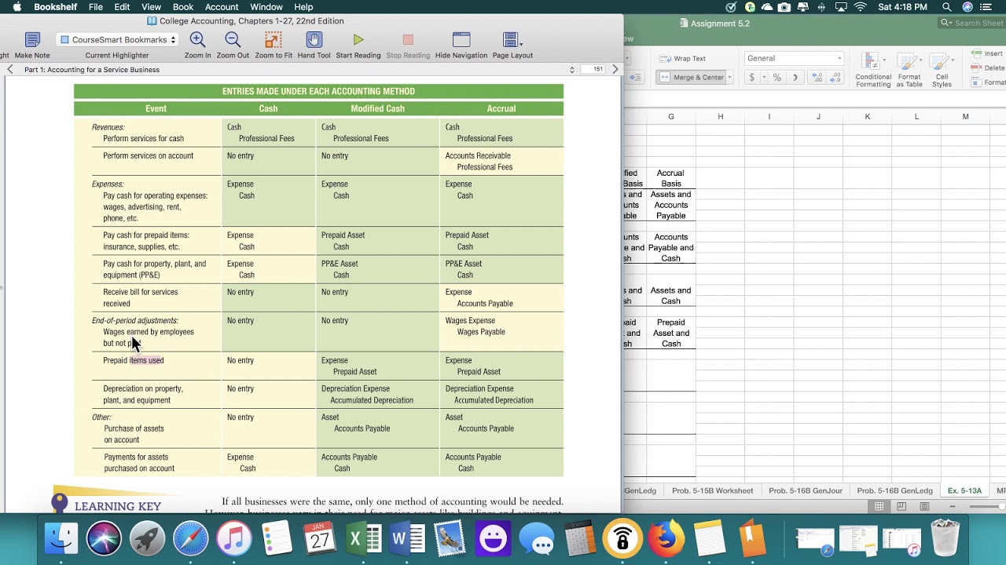Open the CourseSmart Bookmarks highlighter dropdown
This screenshot has height=565, width=1006.
118,39
